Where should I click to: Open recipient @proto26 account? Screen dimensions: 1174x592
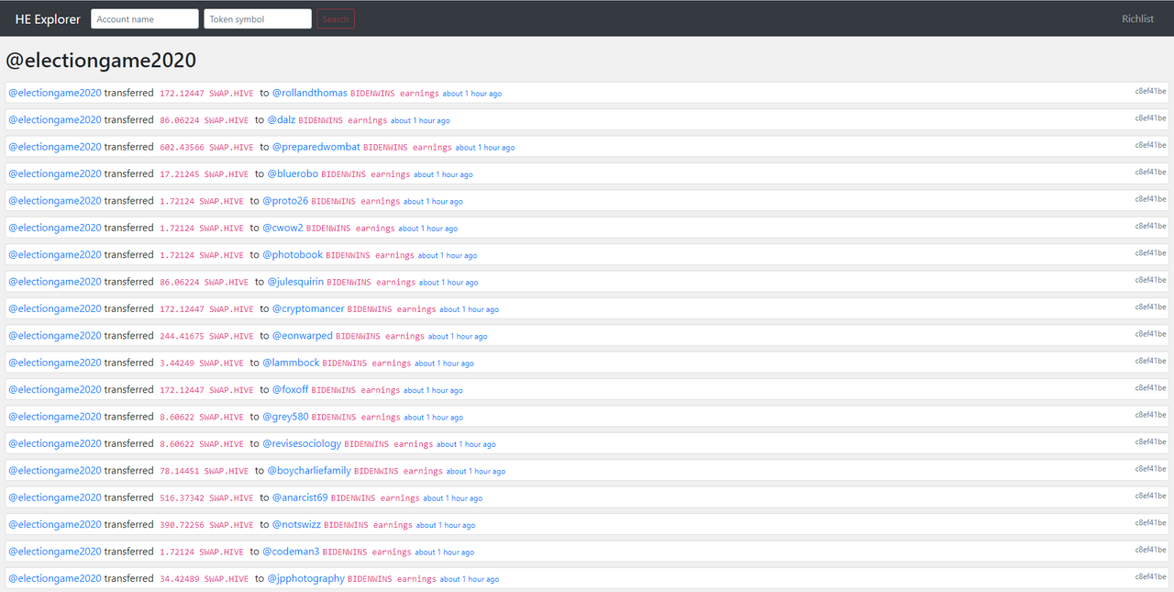click(x=285, y=201)
